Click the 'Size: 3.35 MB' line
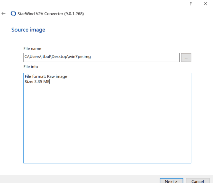This screenshot has width=213, height=183. pos(37,82)
